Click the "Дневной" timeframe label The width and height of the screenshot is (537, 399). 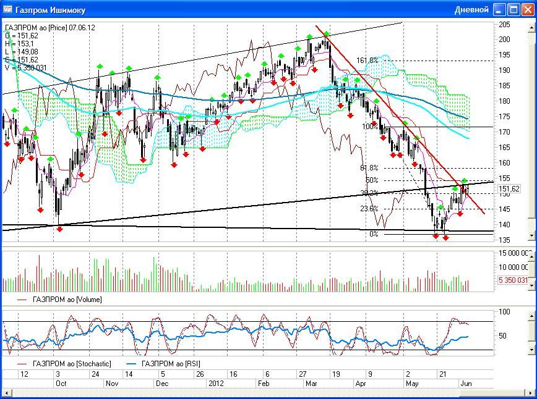point(471,9)
